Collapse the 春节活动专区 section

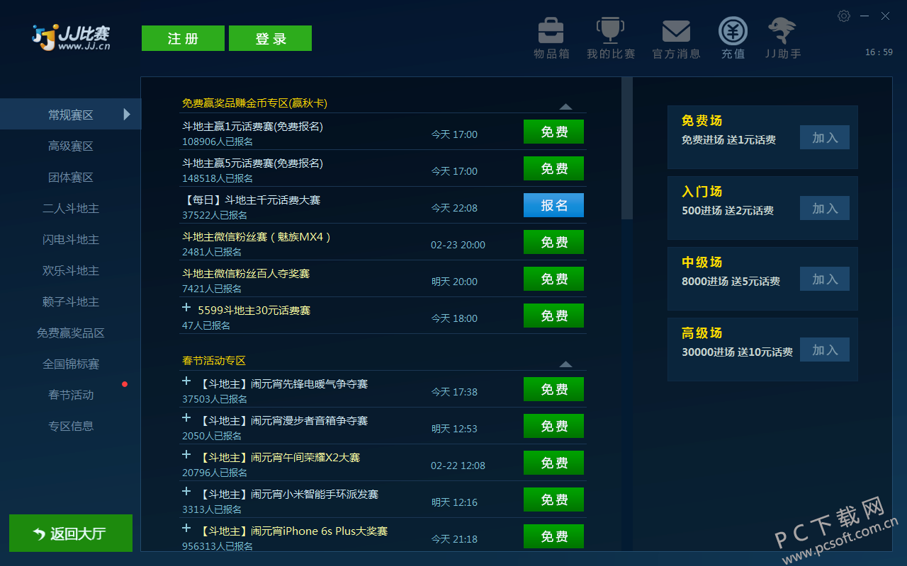click(565, 364)
